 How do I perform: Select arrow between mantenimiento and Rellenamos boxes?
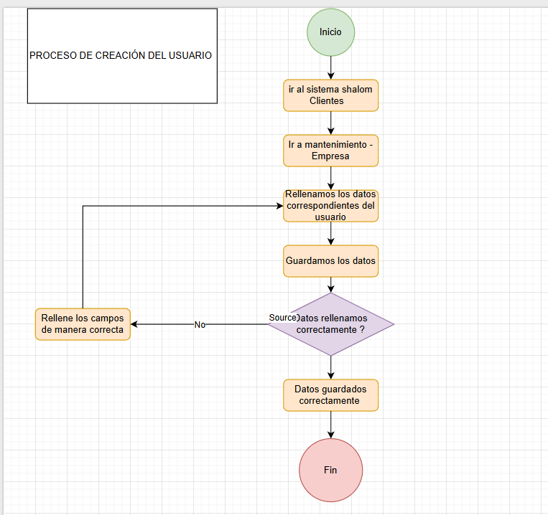coord(331,178)
